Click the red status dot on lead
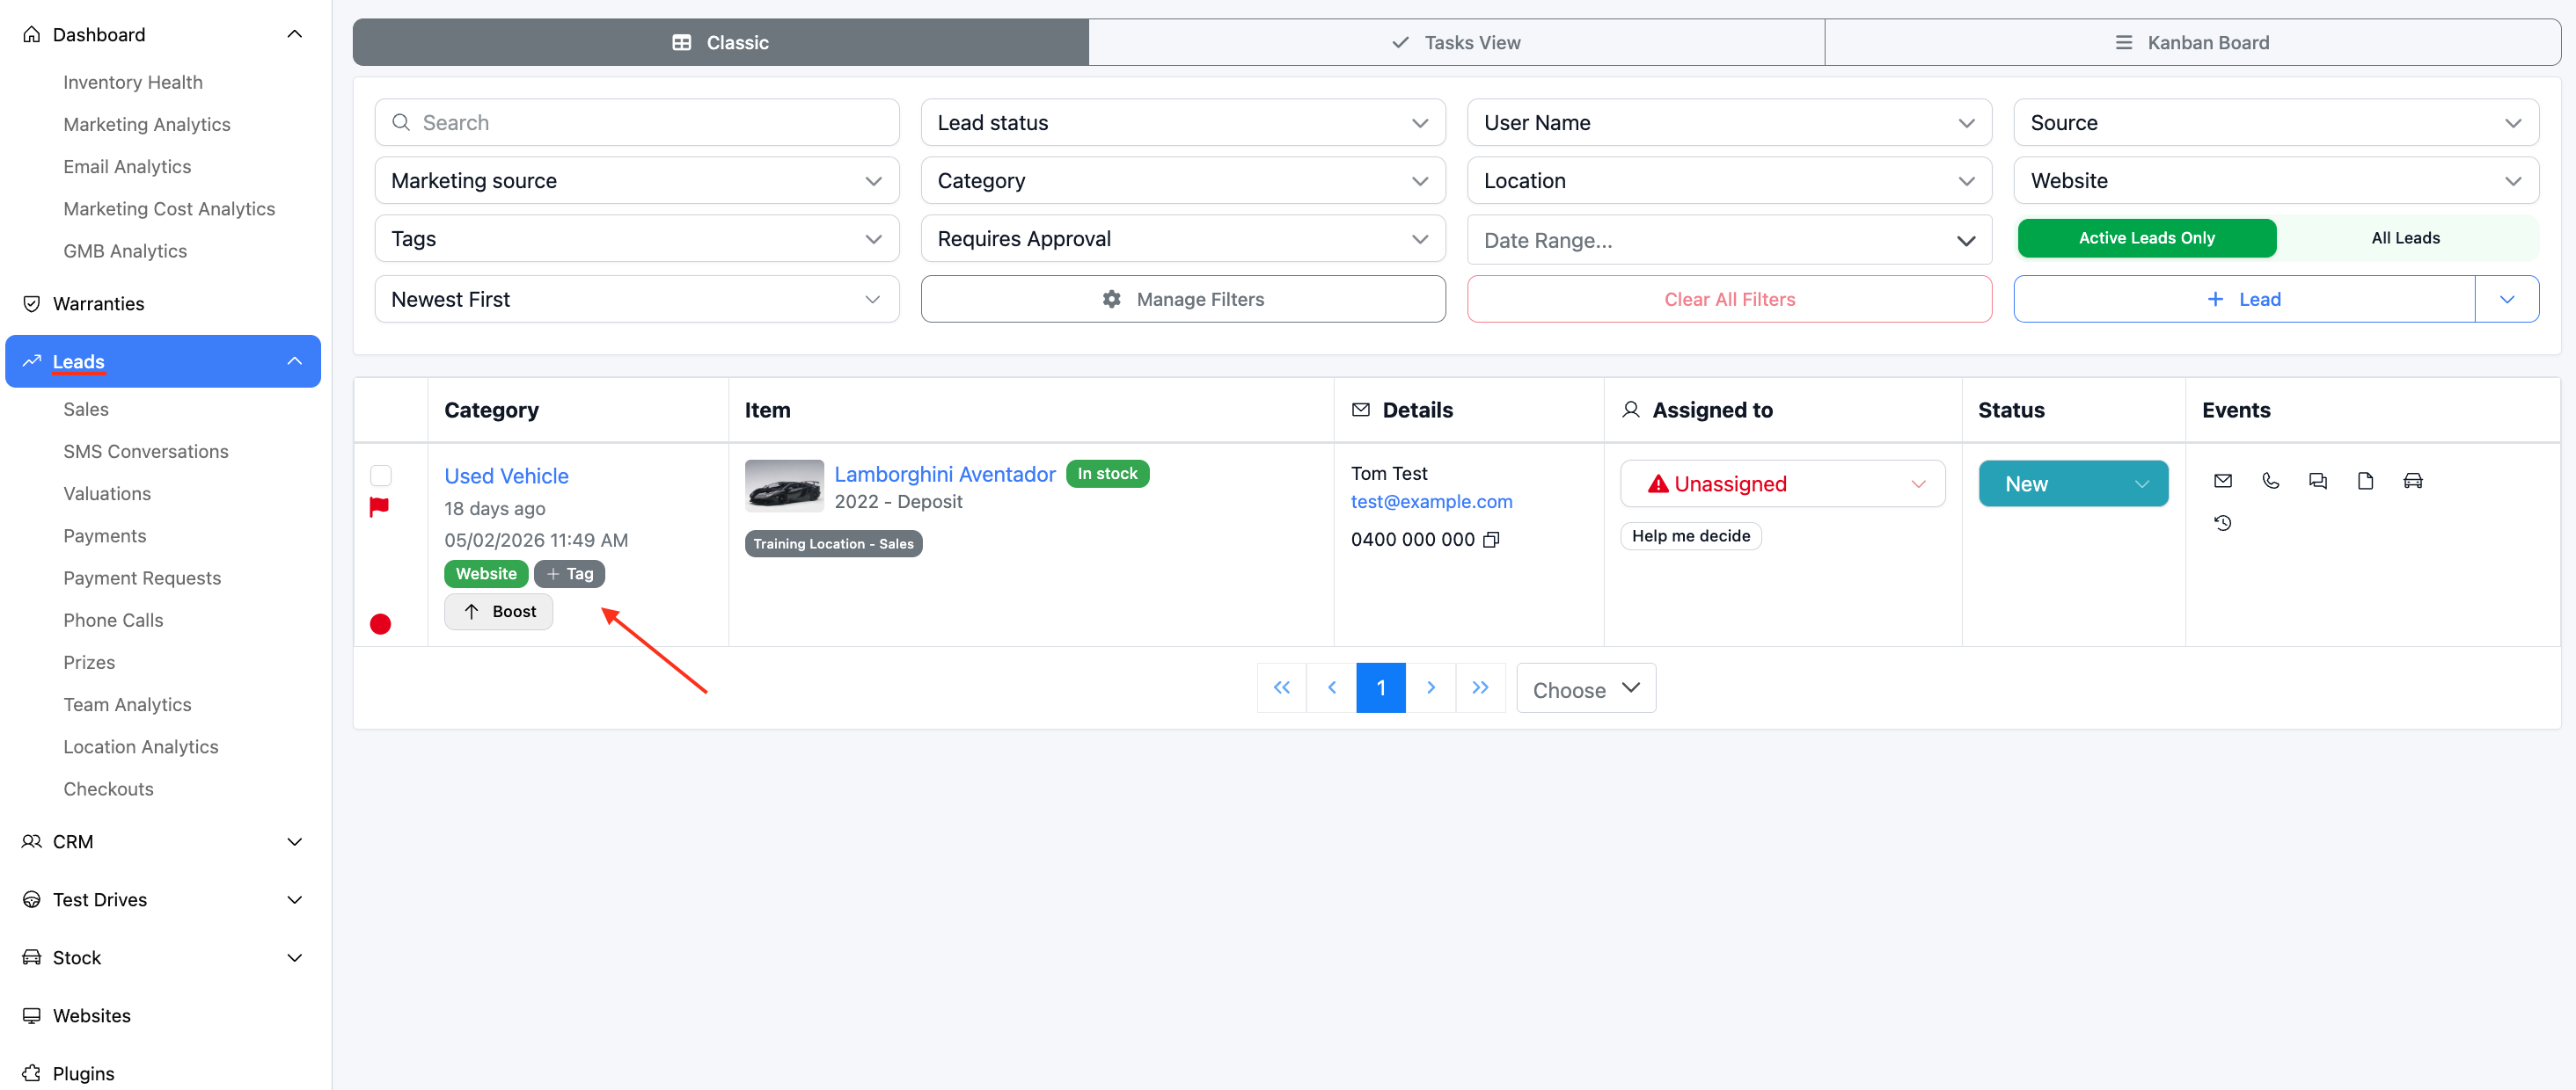The height and width of the screenshot is (1090, 2576). [x=380, y=624]
